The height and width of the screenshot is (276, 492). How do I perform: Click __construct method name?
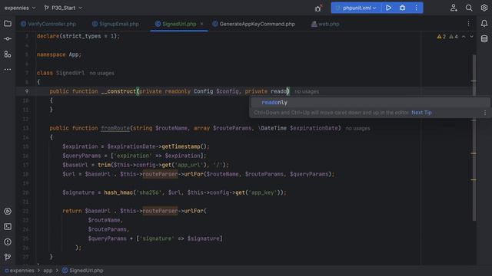tap(118, 91)
